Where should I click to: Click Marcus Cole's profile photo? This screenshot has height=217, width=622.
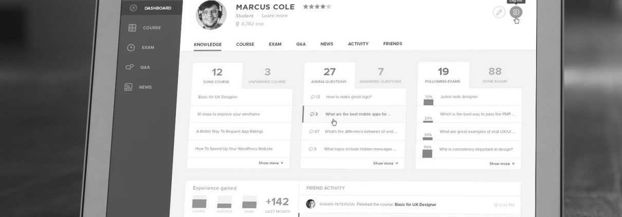click(211, 14)
